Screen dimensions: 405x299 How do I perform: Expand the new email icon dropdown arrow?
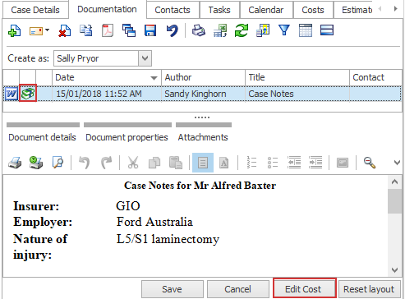click(x=48, y=30)
